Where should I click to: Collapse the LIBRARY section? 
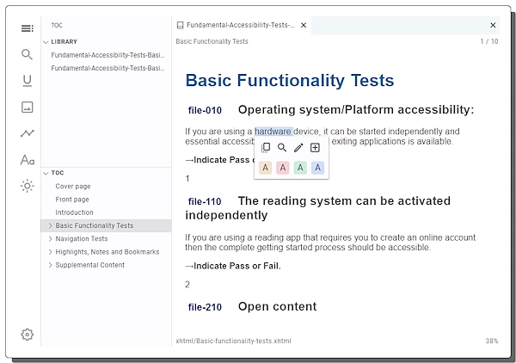coord(46,41)
